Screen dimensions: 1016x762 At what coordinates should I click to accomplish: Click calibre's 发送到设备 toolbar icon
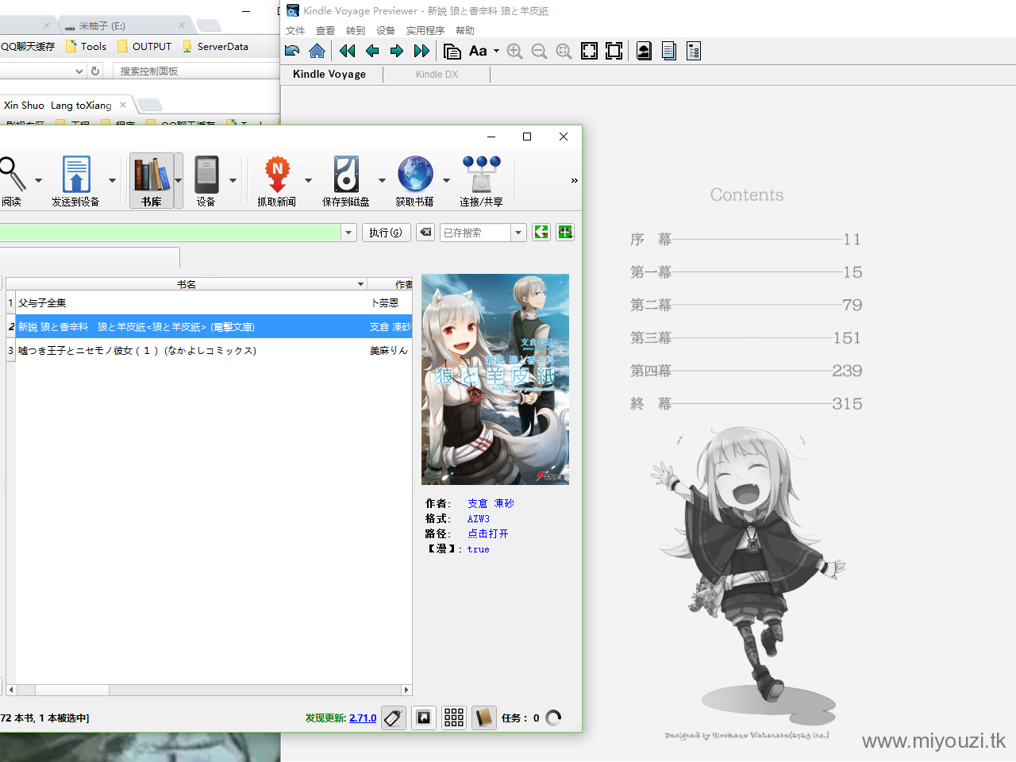click(76, 181)
